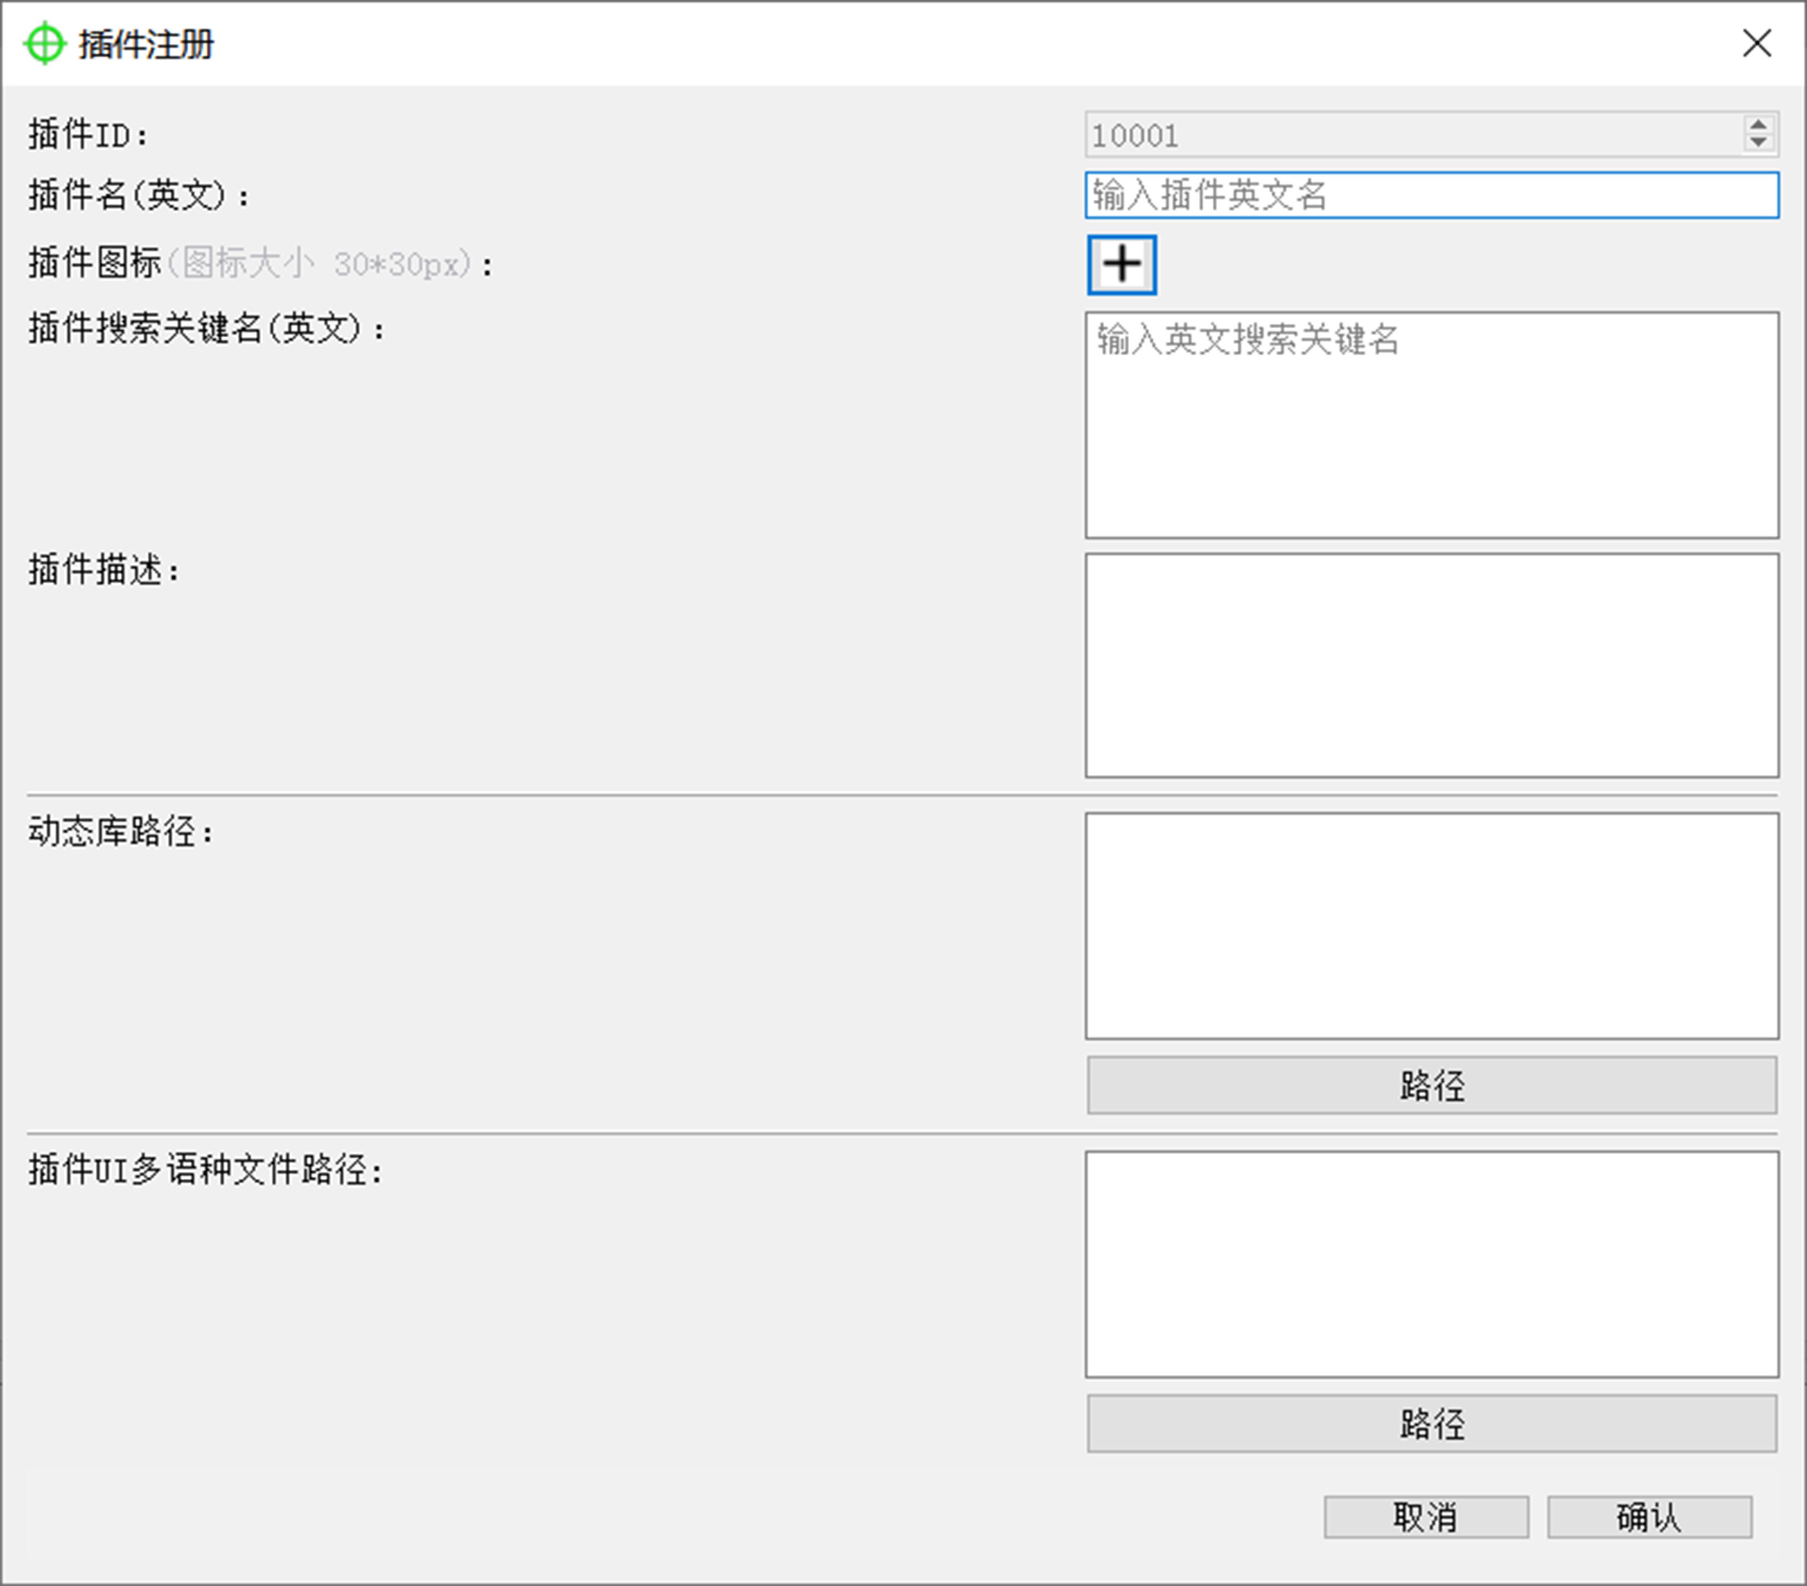1807x1586 pixels.
Task: Click the 插件UI多语种文件路径: label
Action: click(206, 1170)
